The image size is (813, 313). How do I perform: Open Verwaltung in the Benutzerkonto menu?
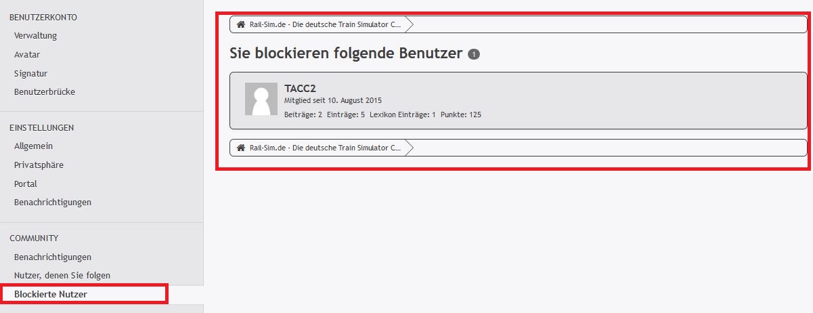click(35, 35)
